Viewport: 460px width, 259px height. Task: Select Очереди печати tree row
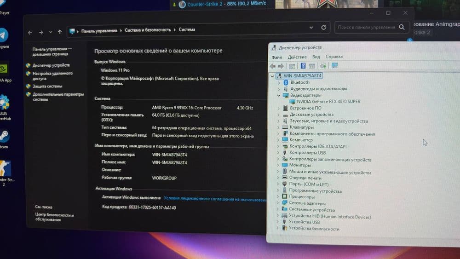pyautogui.click(x=305, y=178)
